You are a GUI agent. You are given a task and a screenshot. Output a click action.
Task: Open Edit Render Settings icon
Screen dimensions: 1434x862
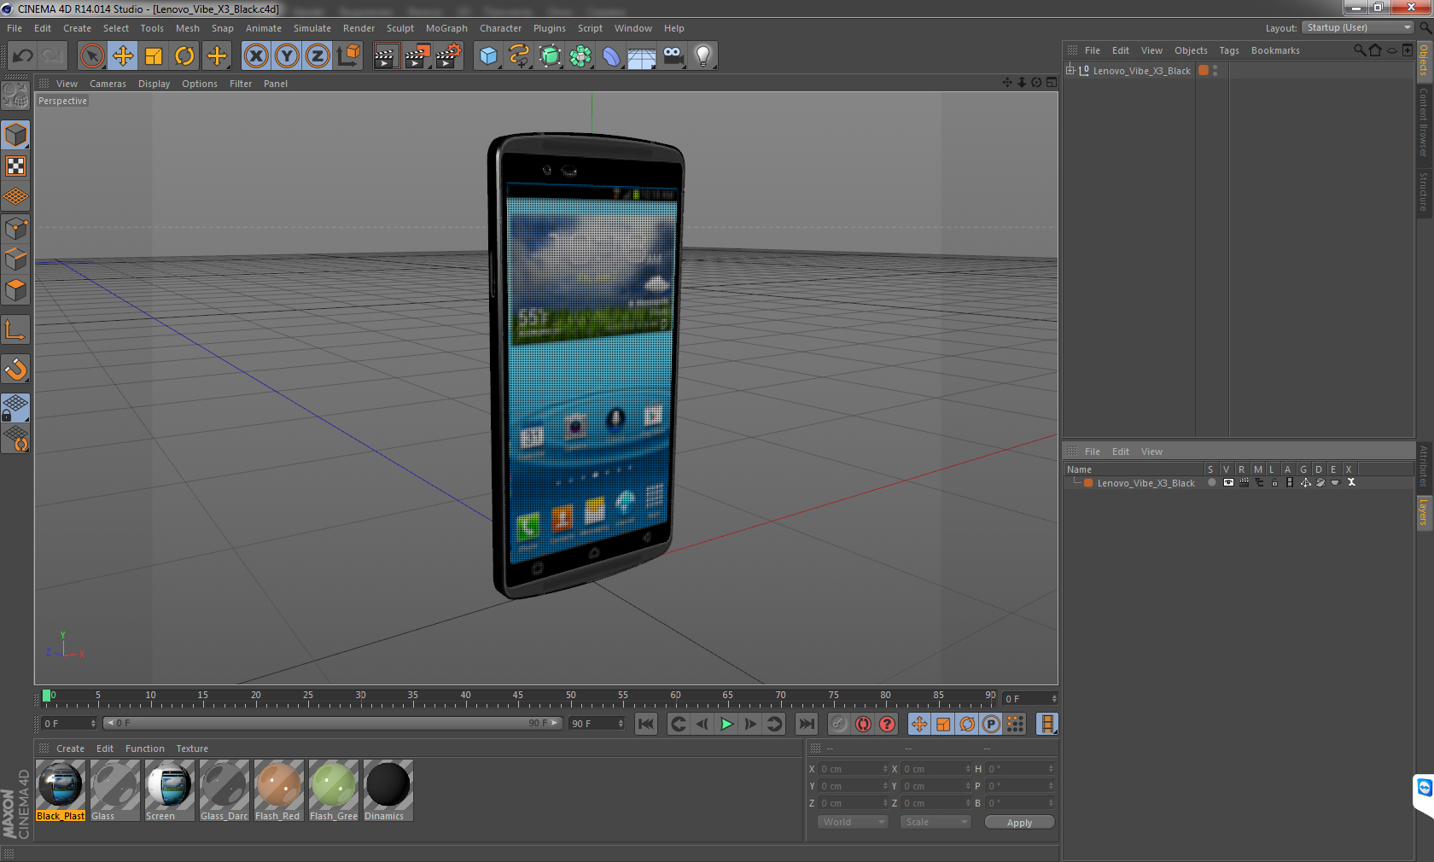coord(449,56)
